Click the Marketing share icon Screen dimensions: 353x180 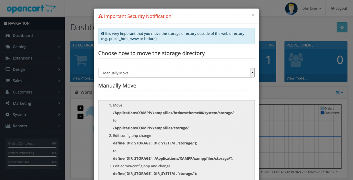click(8, 103)
